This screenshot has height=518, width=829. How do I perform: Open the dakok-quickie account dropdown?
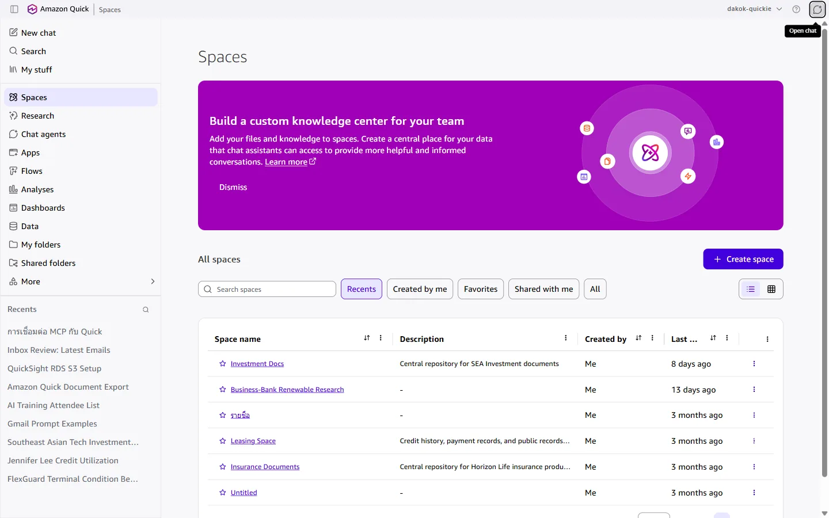[755, 9]
